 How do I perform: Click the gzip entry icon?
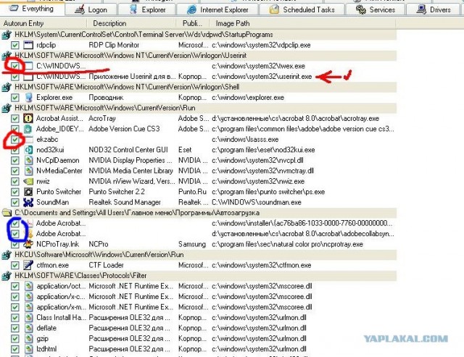coord(28,338)
